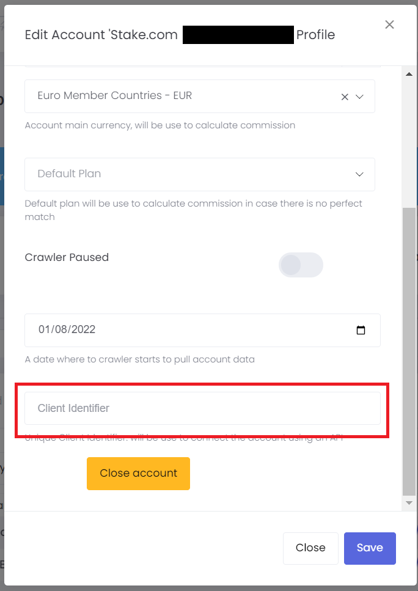Toggle the Crawler Paused switch
Screen dimensions: 418x591
(x=301, y=265)
